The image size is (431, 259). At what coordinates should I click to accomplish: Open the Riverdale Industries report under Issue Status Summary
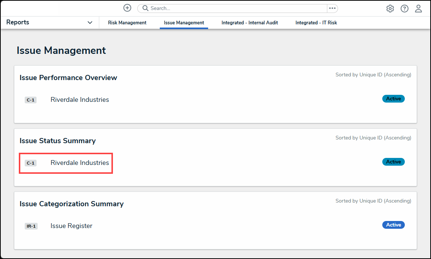point(79,163)
